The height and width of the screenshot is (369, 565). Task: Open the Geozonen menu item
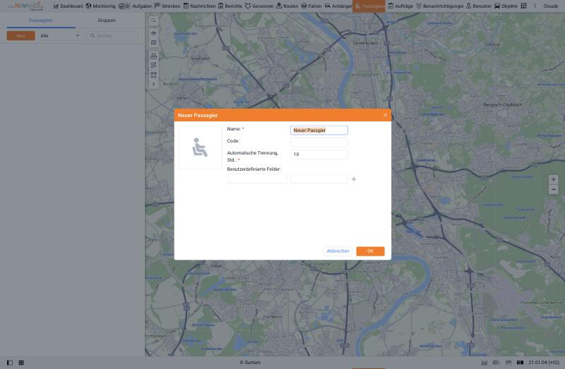click(x=258, y=6)
